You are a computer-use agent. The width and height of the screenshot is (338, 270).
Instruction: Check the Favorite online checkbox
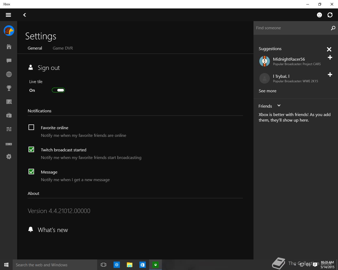pos(31,127)
